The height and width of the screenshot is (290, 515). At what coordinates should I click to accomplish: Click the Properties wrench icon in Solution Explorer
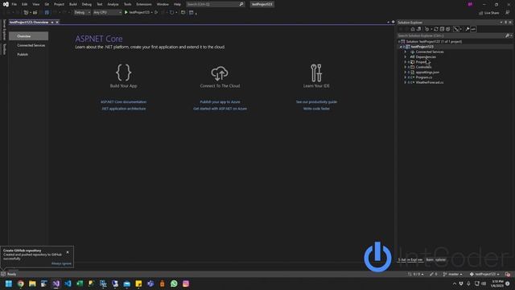pyautogui.click(x=468, y=29)
